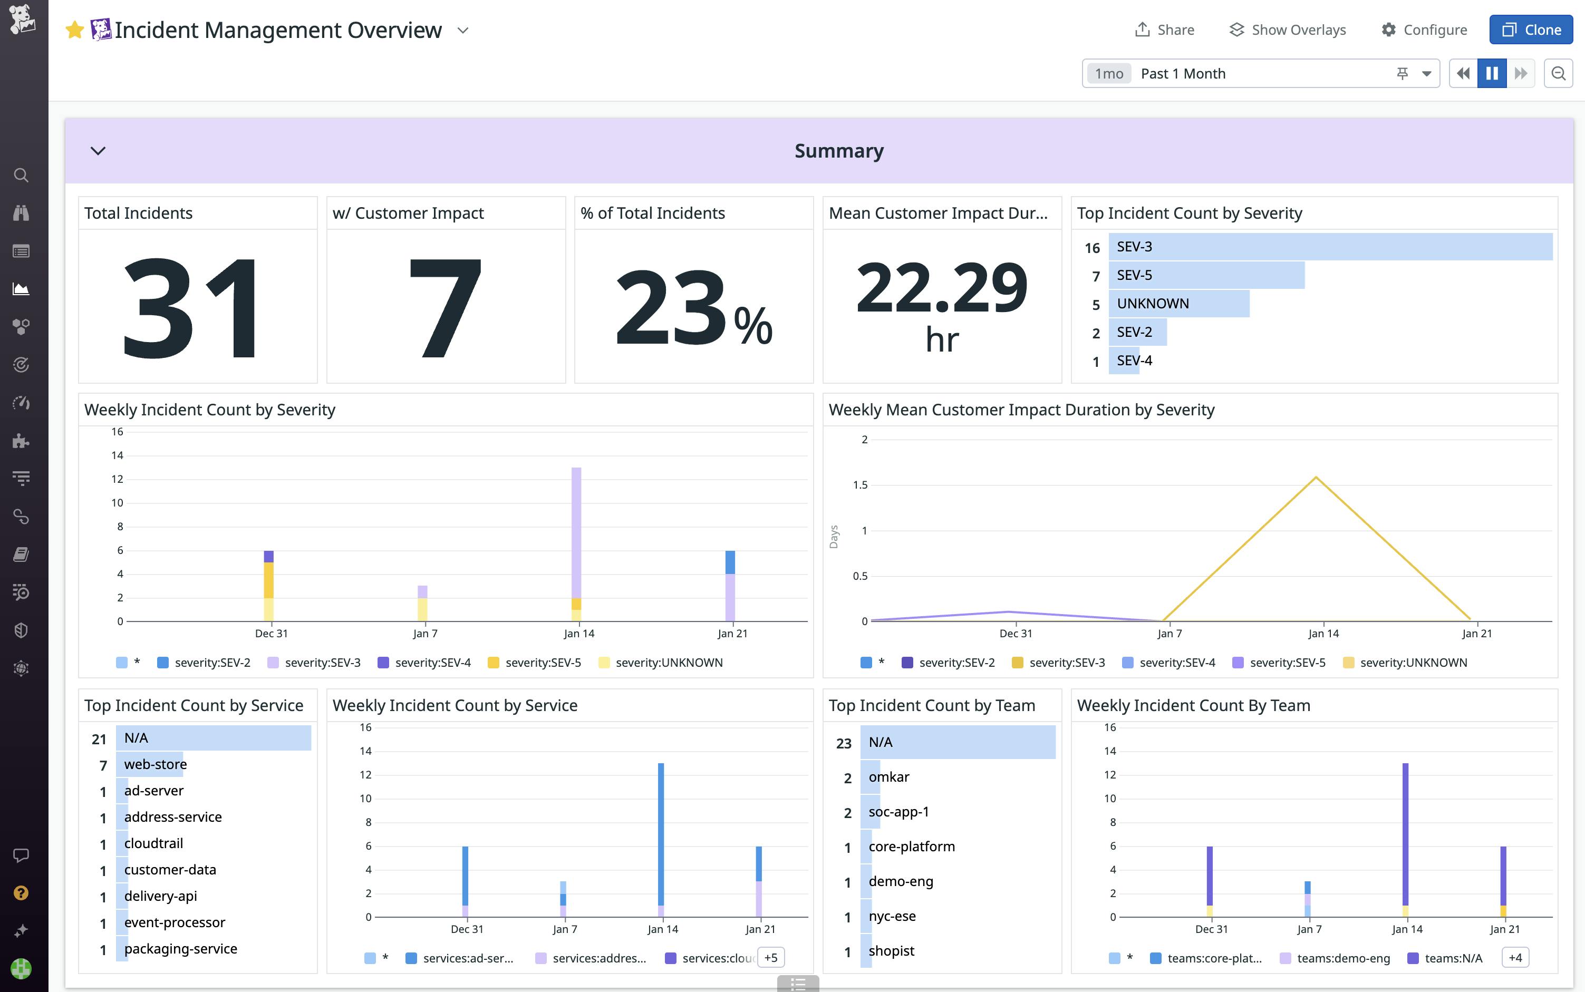
Task: Open the search icon in the sidebar
Action: click(21, 175)
